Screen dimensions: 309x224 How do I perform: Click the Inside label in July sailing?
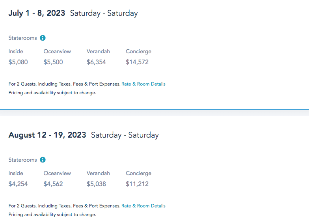coord(16,51)
